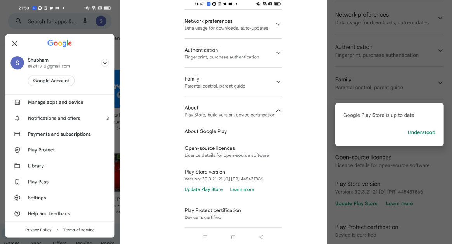The height and width of the screenshot is (244, 466).
Task: Expand Network preferences chevron in right screen
Action: coord(440,18)
